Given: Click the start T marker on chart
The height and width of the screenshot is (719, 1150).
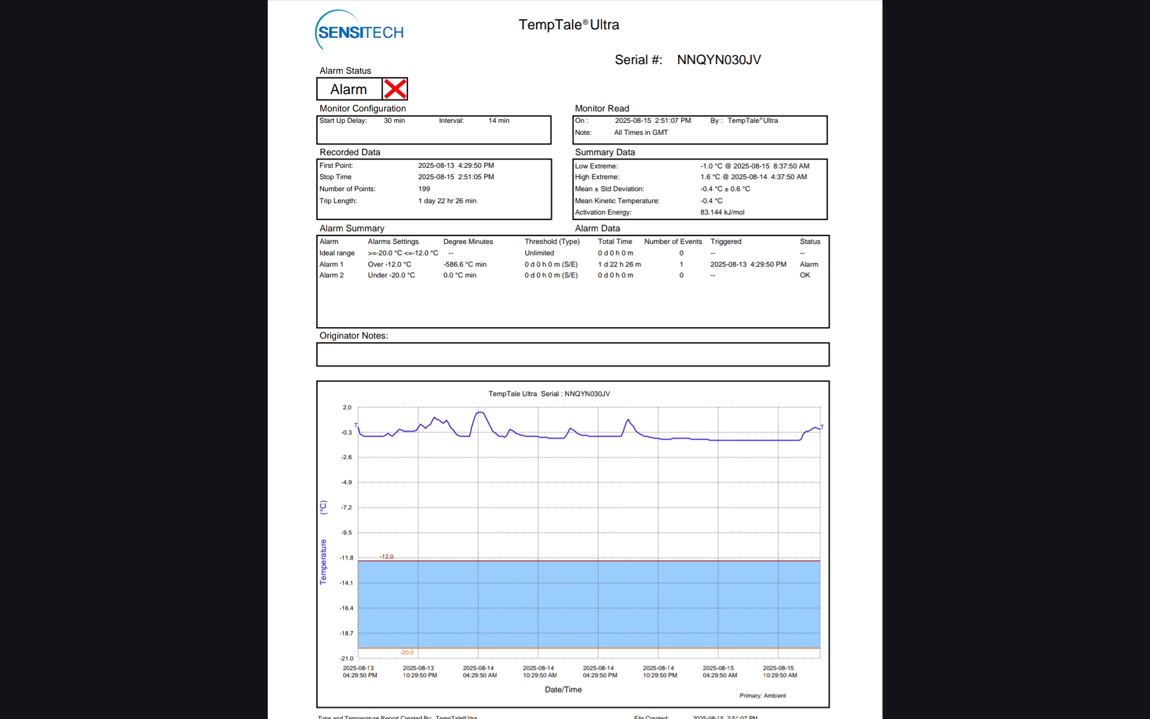Looking at the screenshot, I should click(x=356, y=425).
